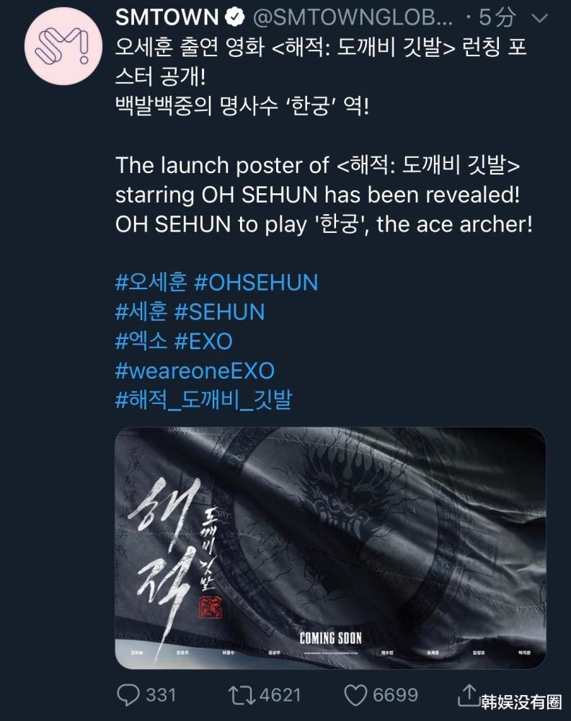
Task: Open the #세훈 hashtag
Action: 141,311
